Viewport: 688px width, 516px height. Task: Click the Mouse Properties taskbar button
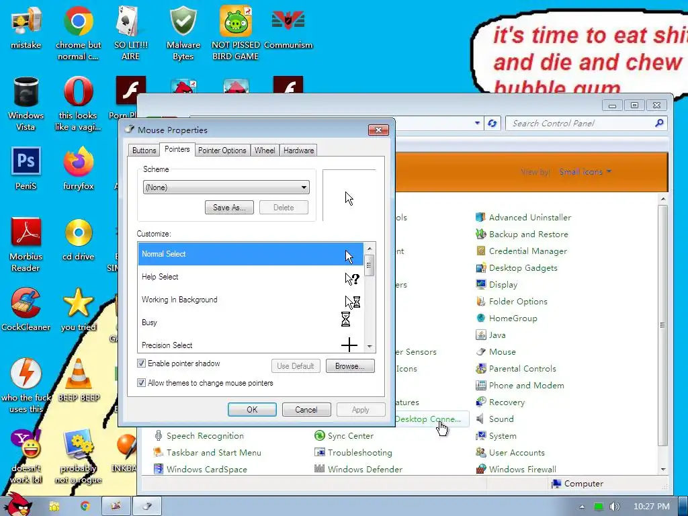[x=147, y=507]
